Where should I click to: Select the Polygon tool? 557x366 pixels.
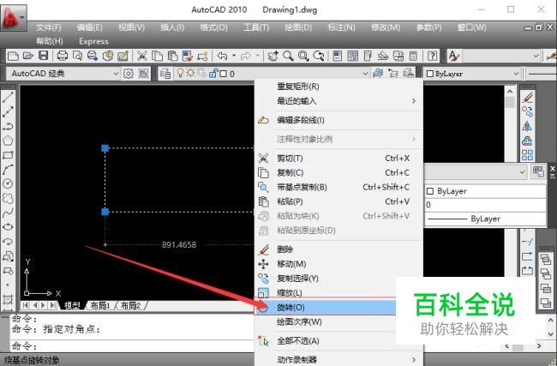point(8,141)
